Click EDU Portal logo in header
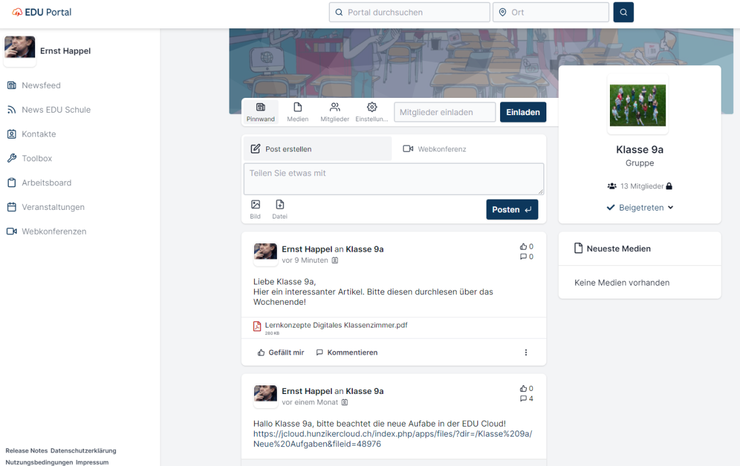 click(x=42, y=12)
